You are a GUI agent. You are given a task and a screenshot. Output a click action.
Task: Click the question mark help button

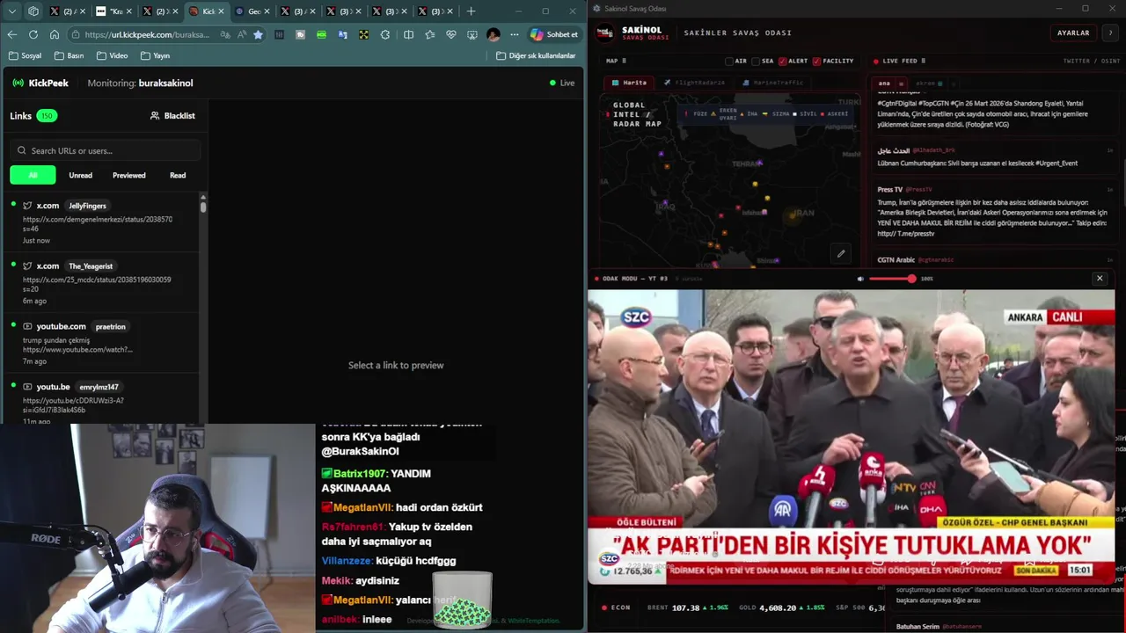tap(1110, 33)
